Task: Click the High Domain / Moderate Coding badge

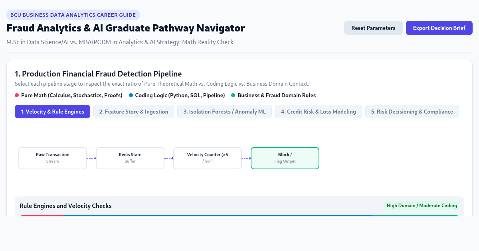Action: tap(422, 206)
